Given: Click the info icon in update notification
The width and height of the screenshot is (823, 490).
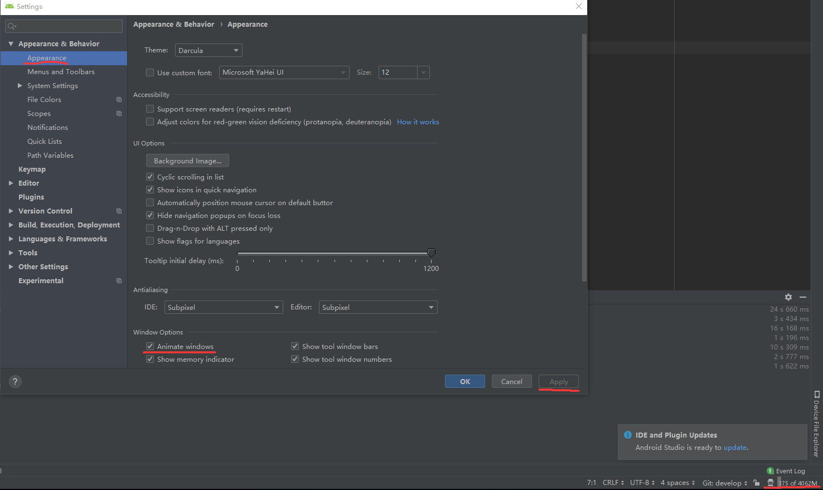Looking at the screenshot, I should pos(628,435).
